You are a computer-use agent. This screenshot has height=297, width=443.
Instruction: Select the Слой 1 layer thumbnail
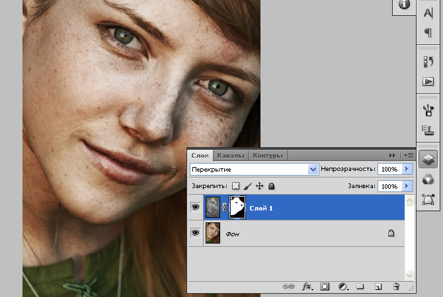pos(213,207)
